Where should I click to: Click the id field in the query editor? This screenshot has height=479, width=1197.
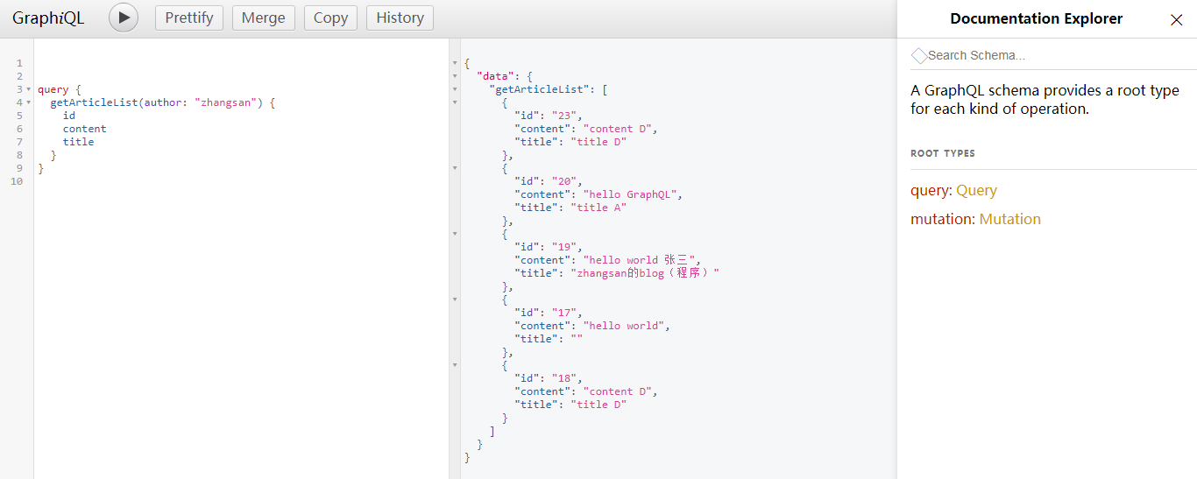pos(68,116)
